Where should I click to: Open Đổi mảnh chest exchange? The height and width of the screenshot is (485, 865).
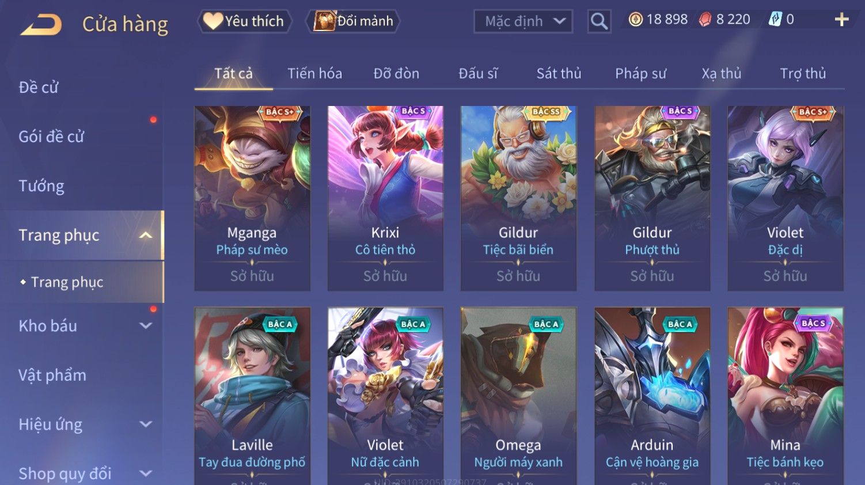pos(353,21)
